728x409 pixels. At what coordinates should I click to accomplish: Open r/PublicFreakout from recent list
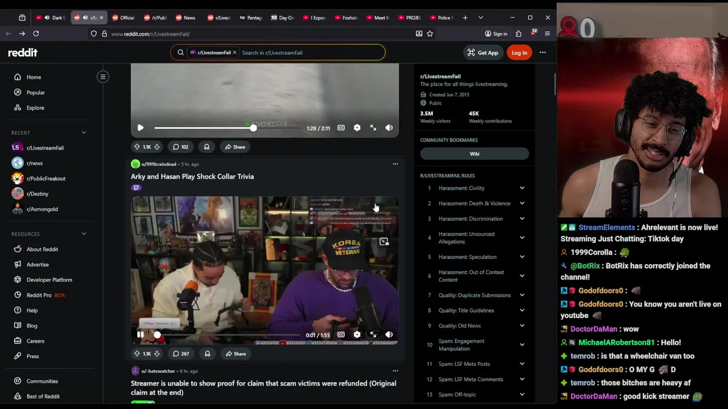tap(45, 178)
